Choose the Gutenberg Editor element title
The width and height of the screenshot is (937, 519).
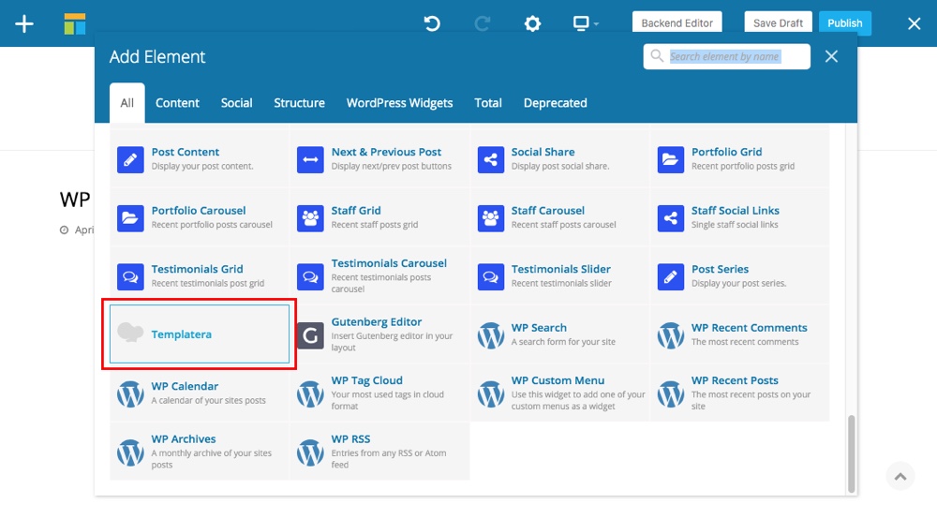[377, 322]
